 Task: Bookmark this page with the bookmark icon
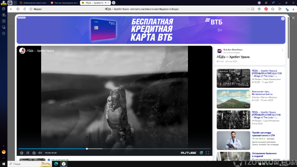253,9
